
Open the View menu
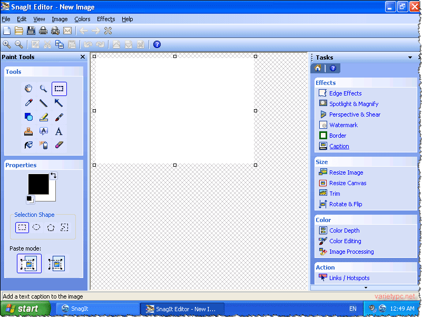(x=39, y=19)
